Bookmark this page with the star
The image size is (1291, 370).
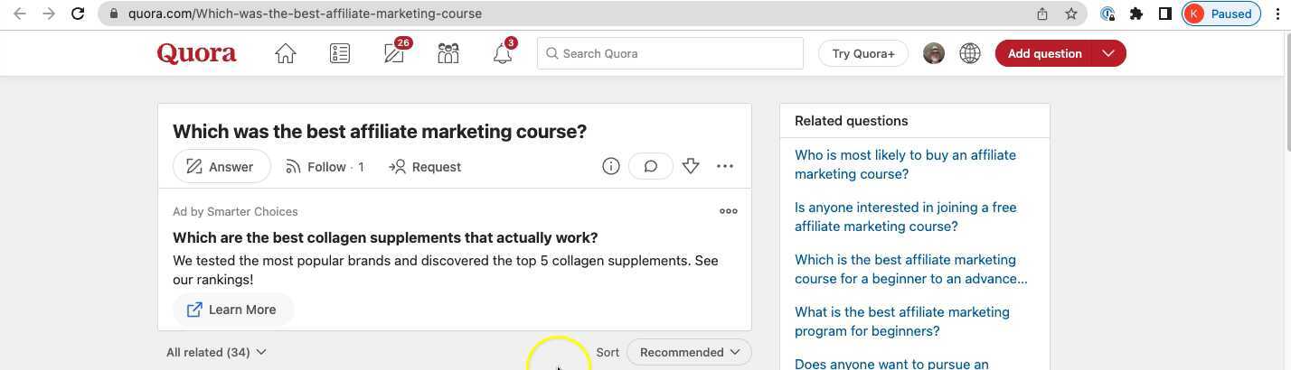coord(1071,14)
